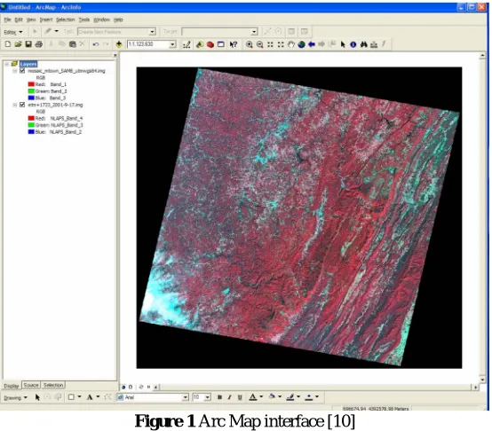Viewport: 492px width, 431px height.
Task: Click Fixed Zoom In arrows icon
Action: click(x=270, y=44)
